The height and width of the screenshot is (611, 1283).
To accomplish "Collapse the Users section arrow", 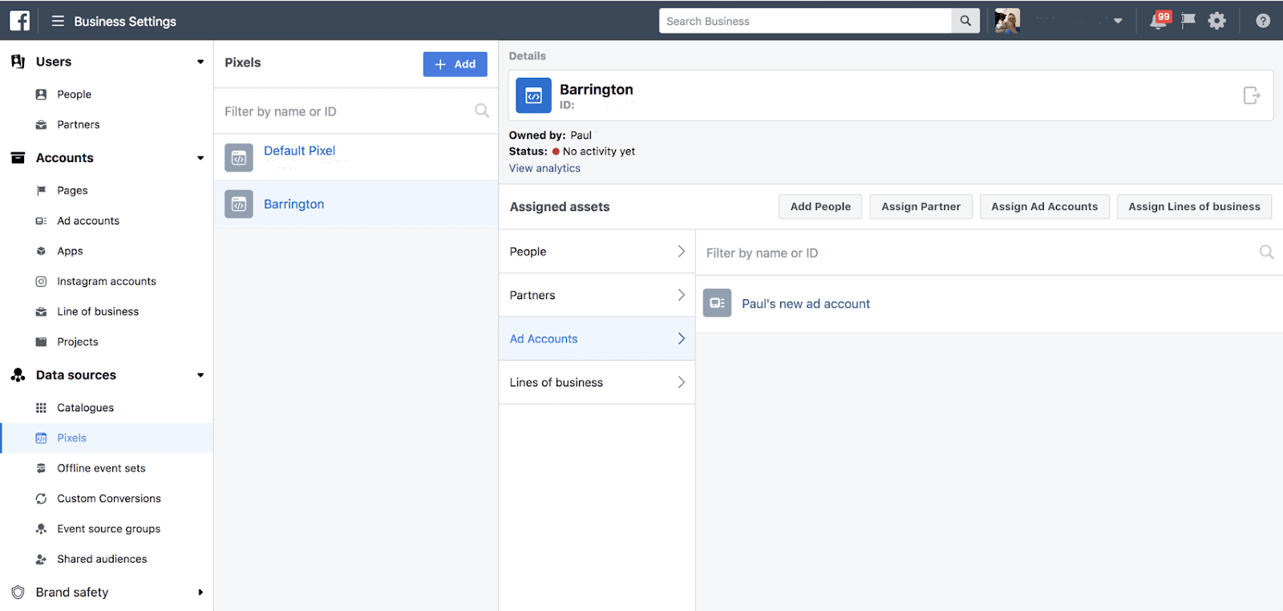I will point(200,62).
